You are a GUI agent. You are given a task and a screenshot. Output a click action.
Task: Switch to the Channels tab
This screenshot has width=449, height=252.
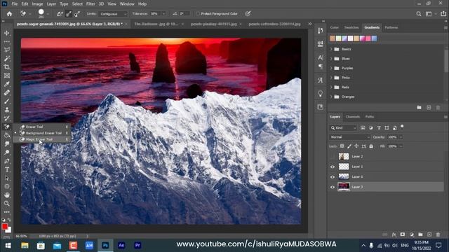click(352, 117)
